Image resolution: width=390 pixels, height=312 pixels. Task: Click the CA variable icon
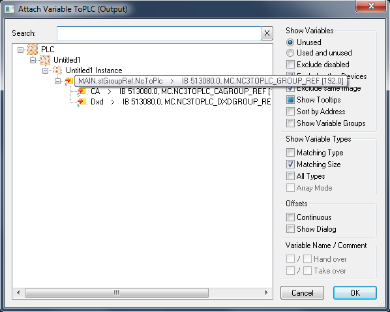click(x=82, y=91)
